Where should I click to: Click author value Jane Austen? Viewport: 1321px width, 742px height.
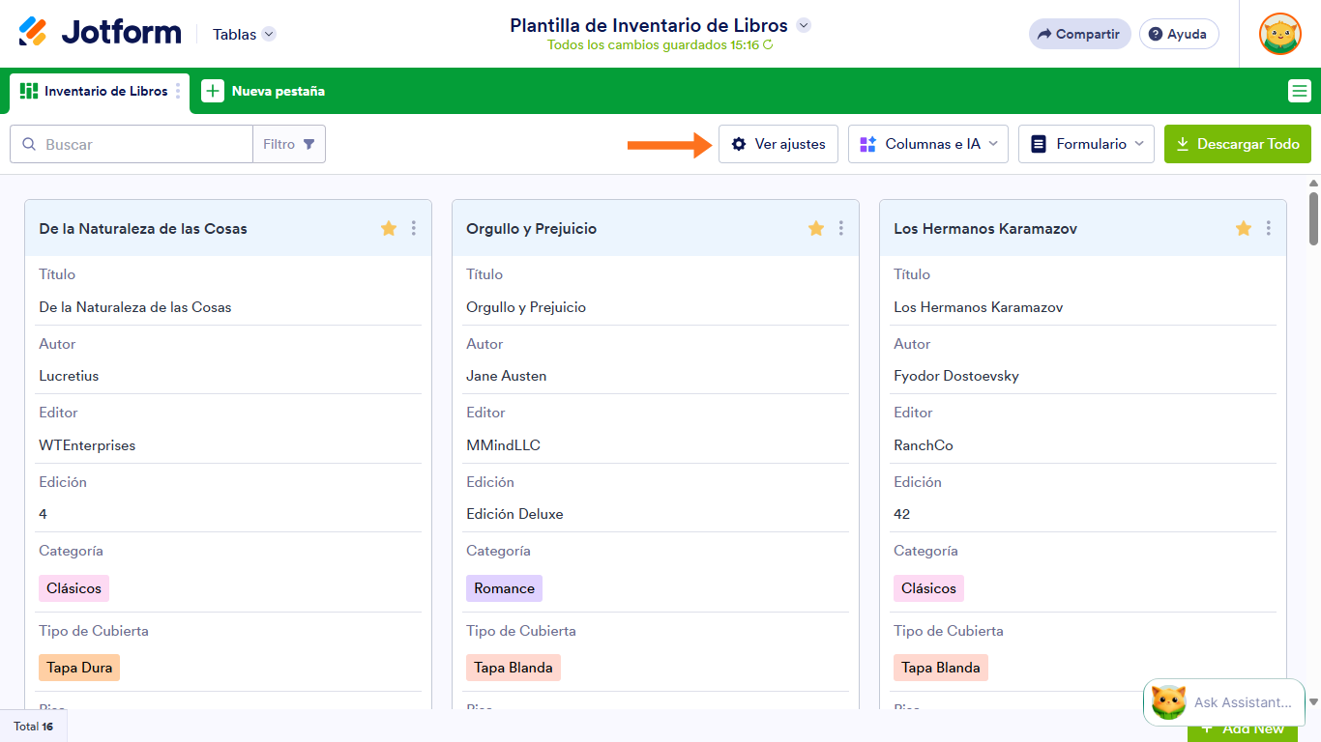[507, 376]
